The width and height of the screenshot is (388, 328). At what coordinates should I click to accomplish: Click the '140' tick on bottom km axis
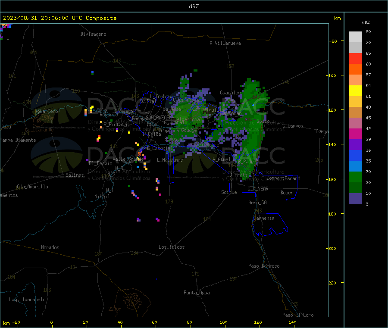[x=292, y=322]
